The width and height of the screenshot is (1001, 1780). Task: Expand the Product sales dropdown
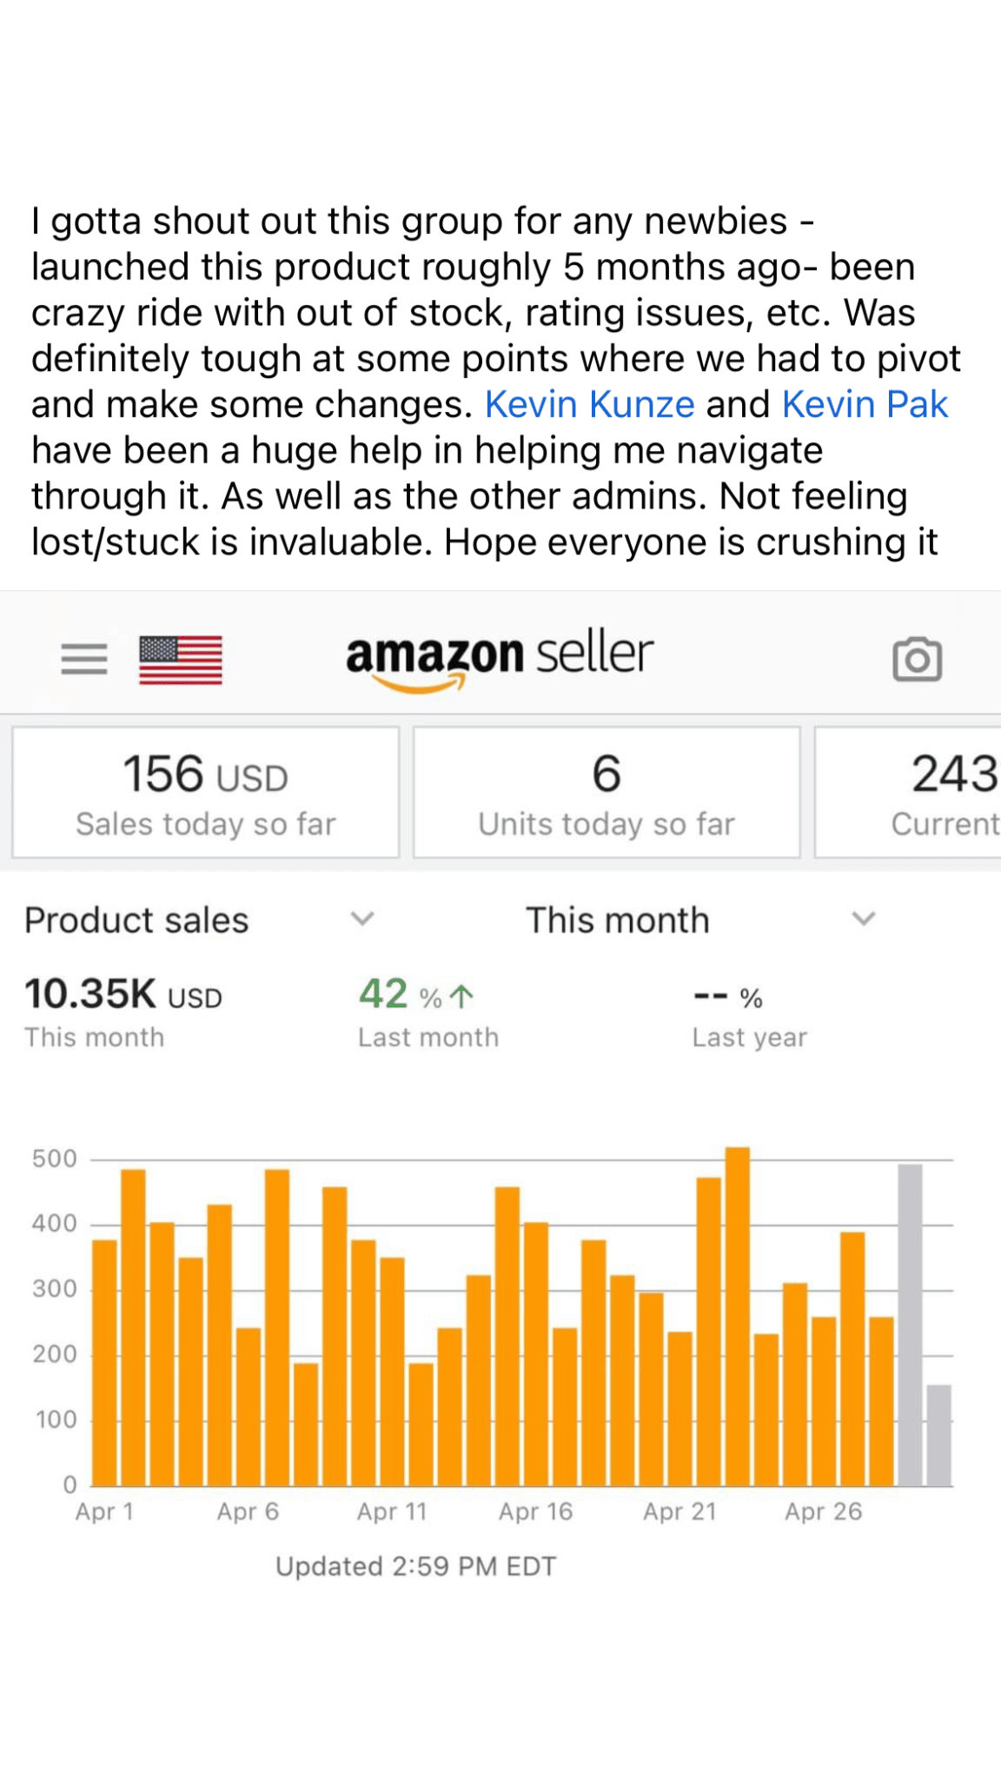(362, 919)
